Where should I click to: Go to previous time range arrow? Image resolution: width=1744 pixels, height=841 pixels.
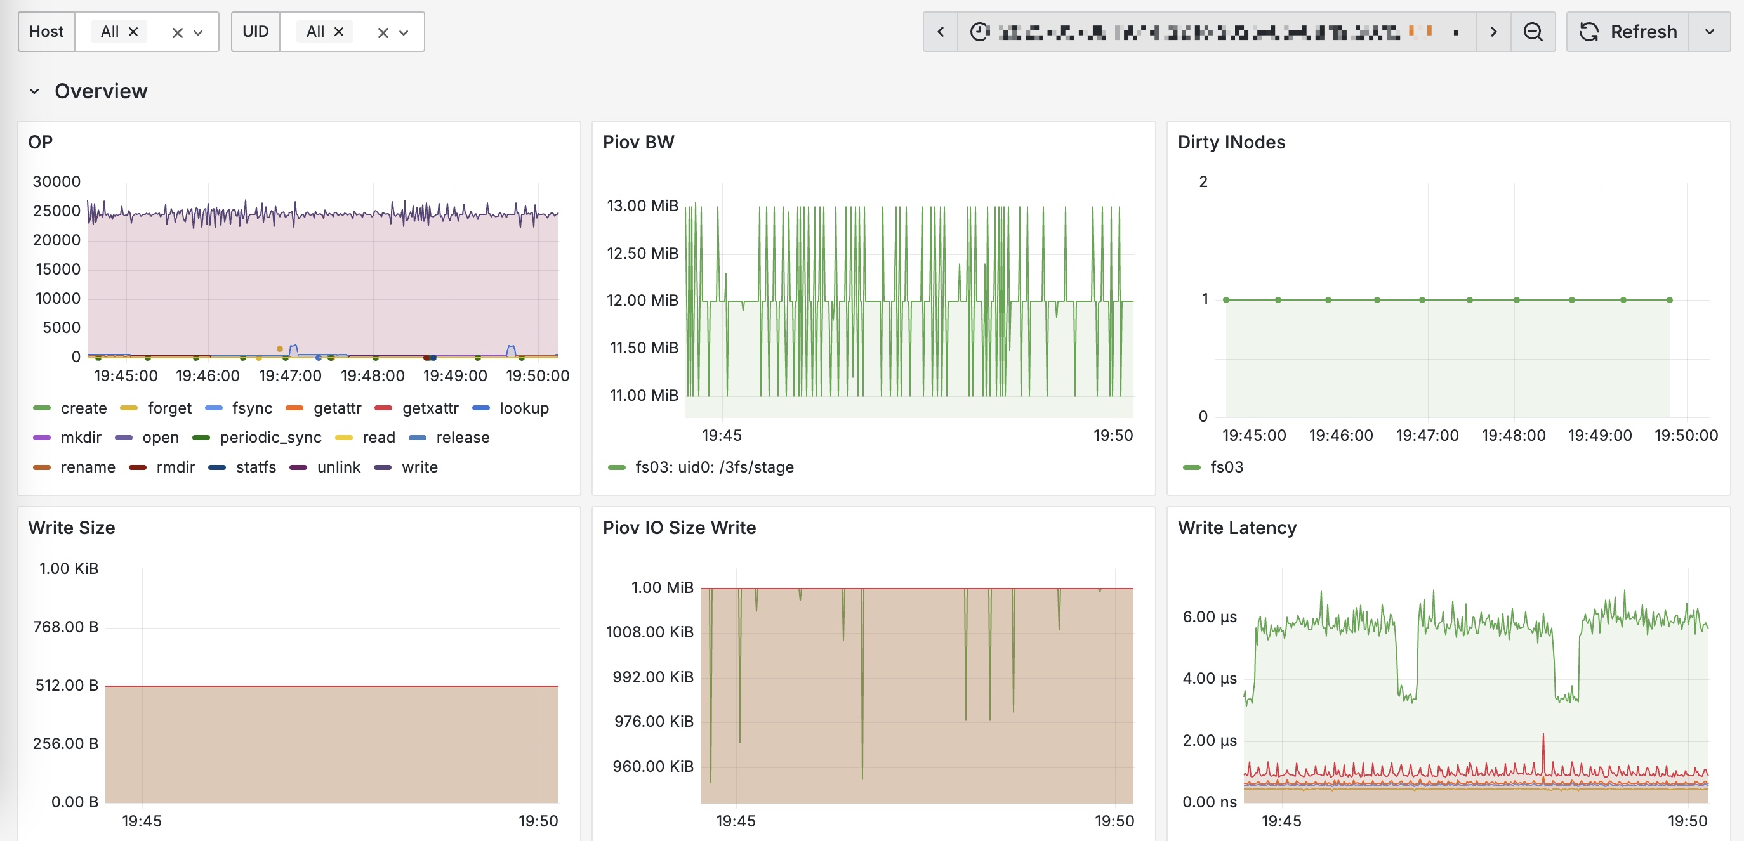941,32
